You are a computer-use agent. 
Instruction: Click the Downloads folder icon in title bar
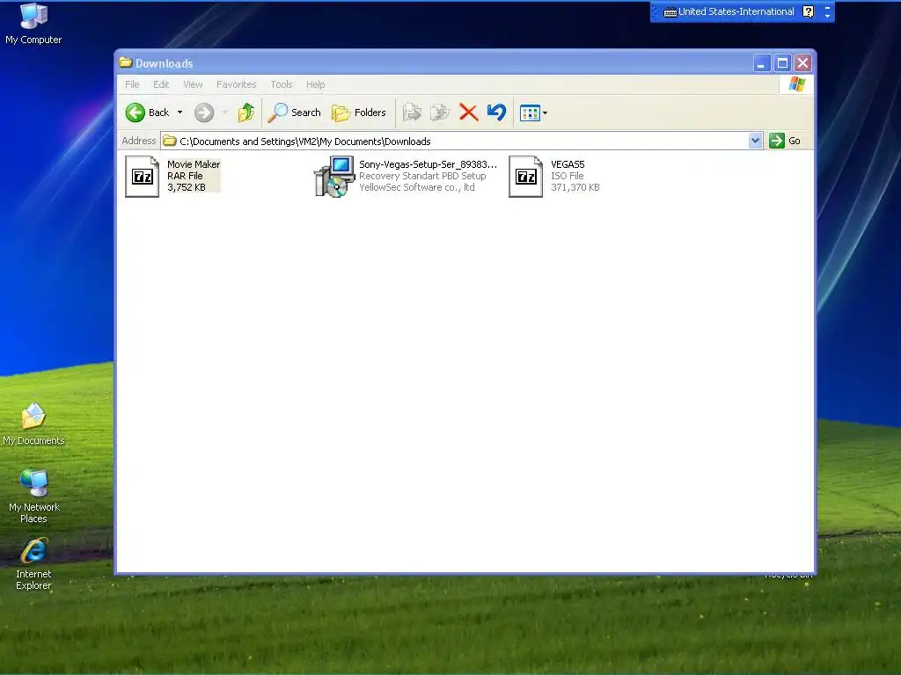(126, 62)
